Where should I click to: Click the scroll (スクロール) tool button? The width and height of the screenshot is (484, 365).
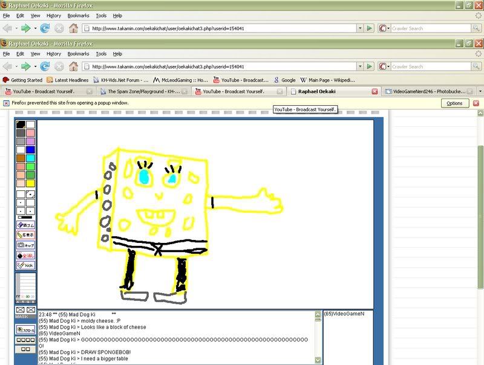[x=25, y=329]
